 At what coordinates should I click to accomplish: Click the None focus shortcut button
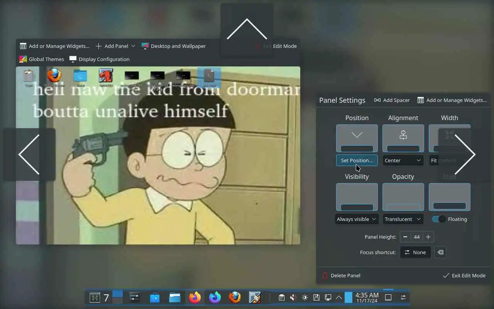415,252
